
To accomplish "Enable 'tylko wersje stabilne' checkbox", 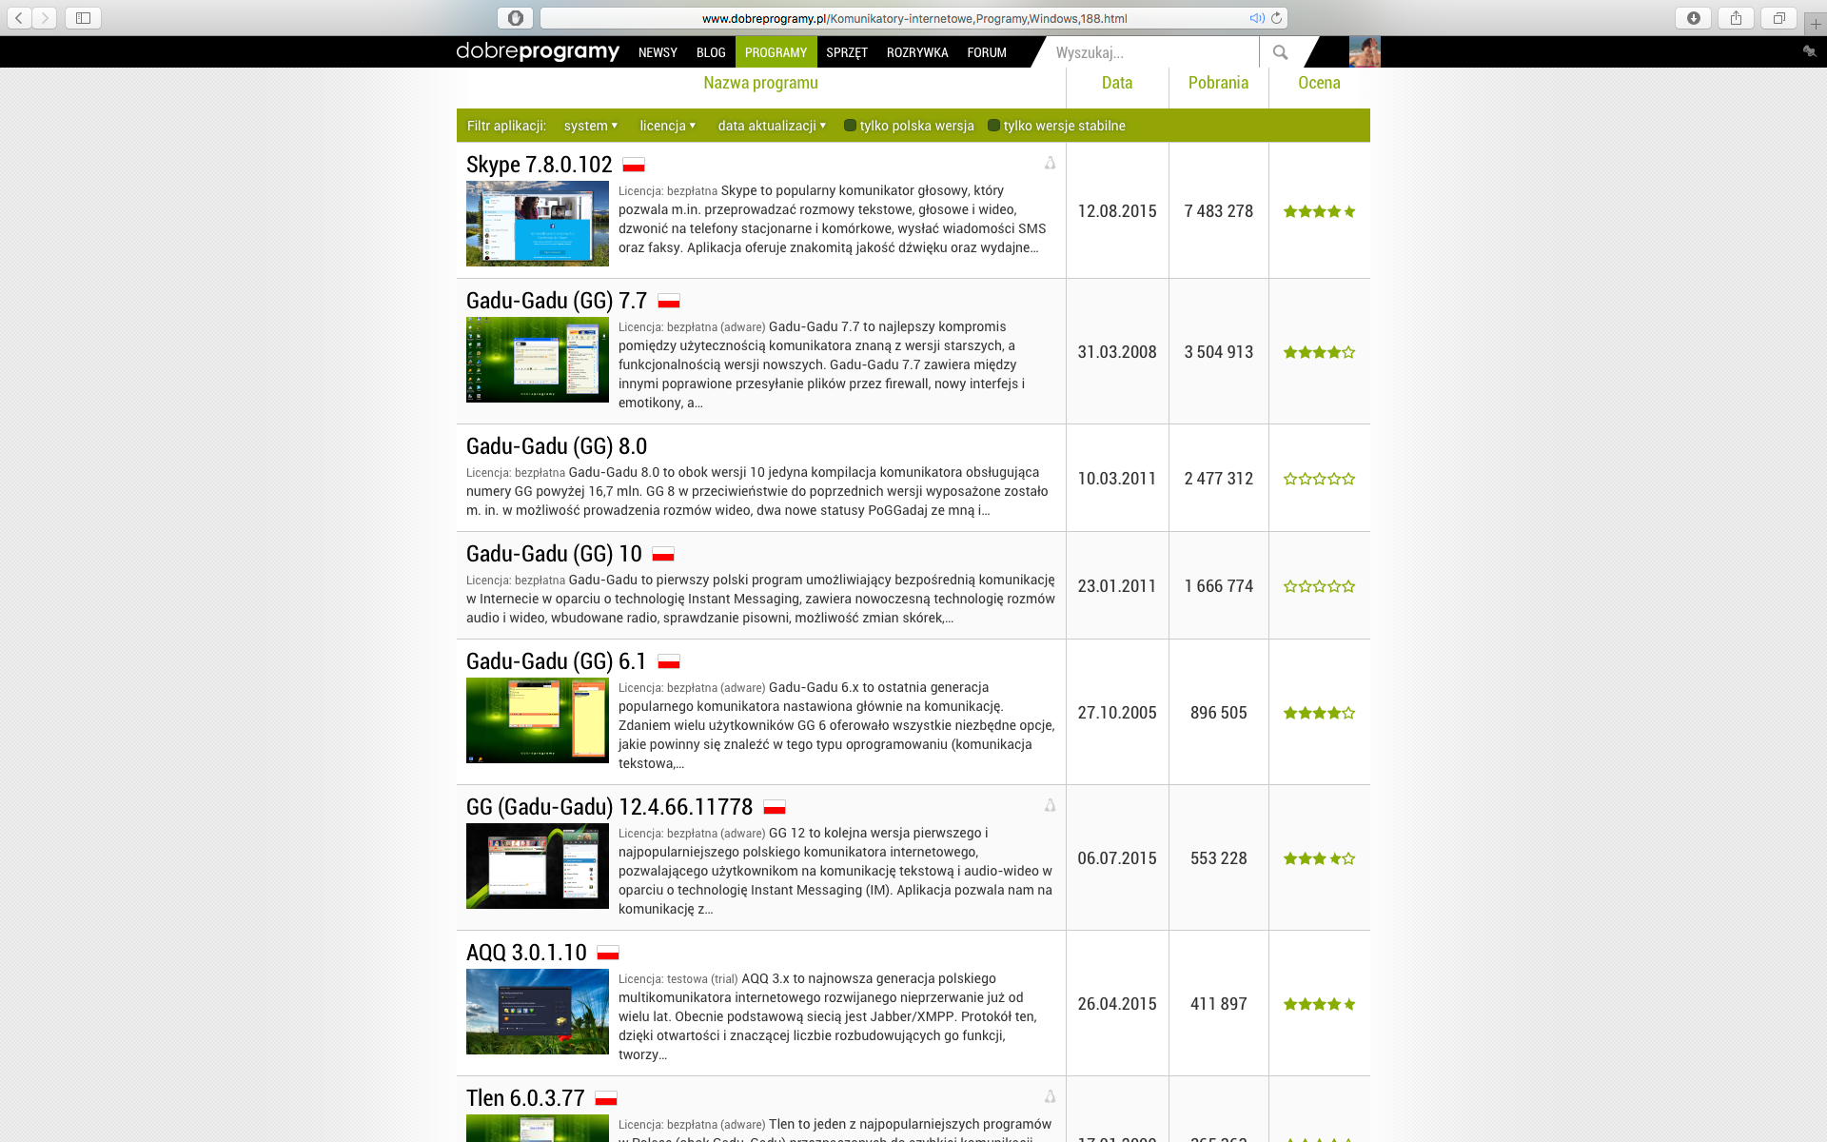I will coord(993,126).
